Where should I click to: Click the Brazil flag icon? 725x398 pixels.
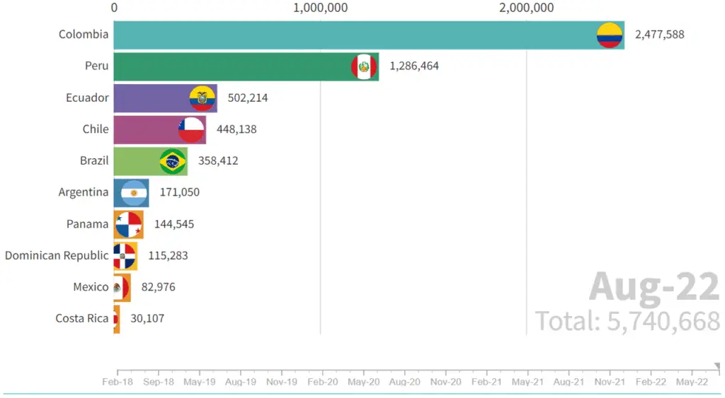173,161
